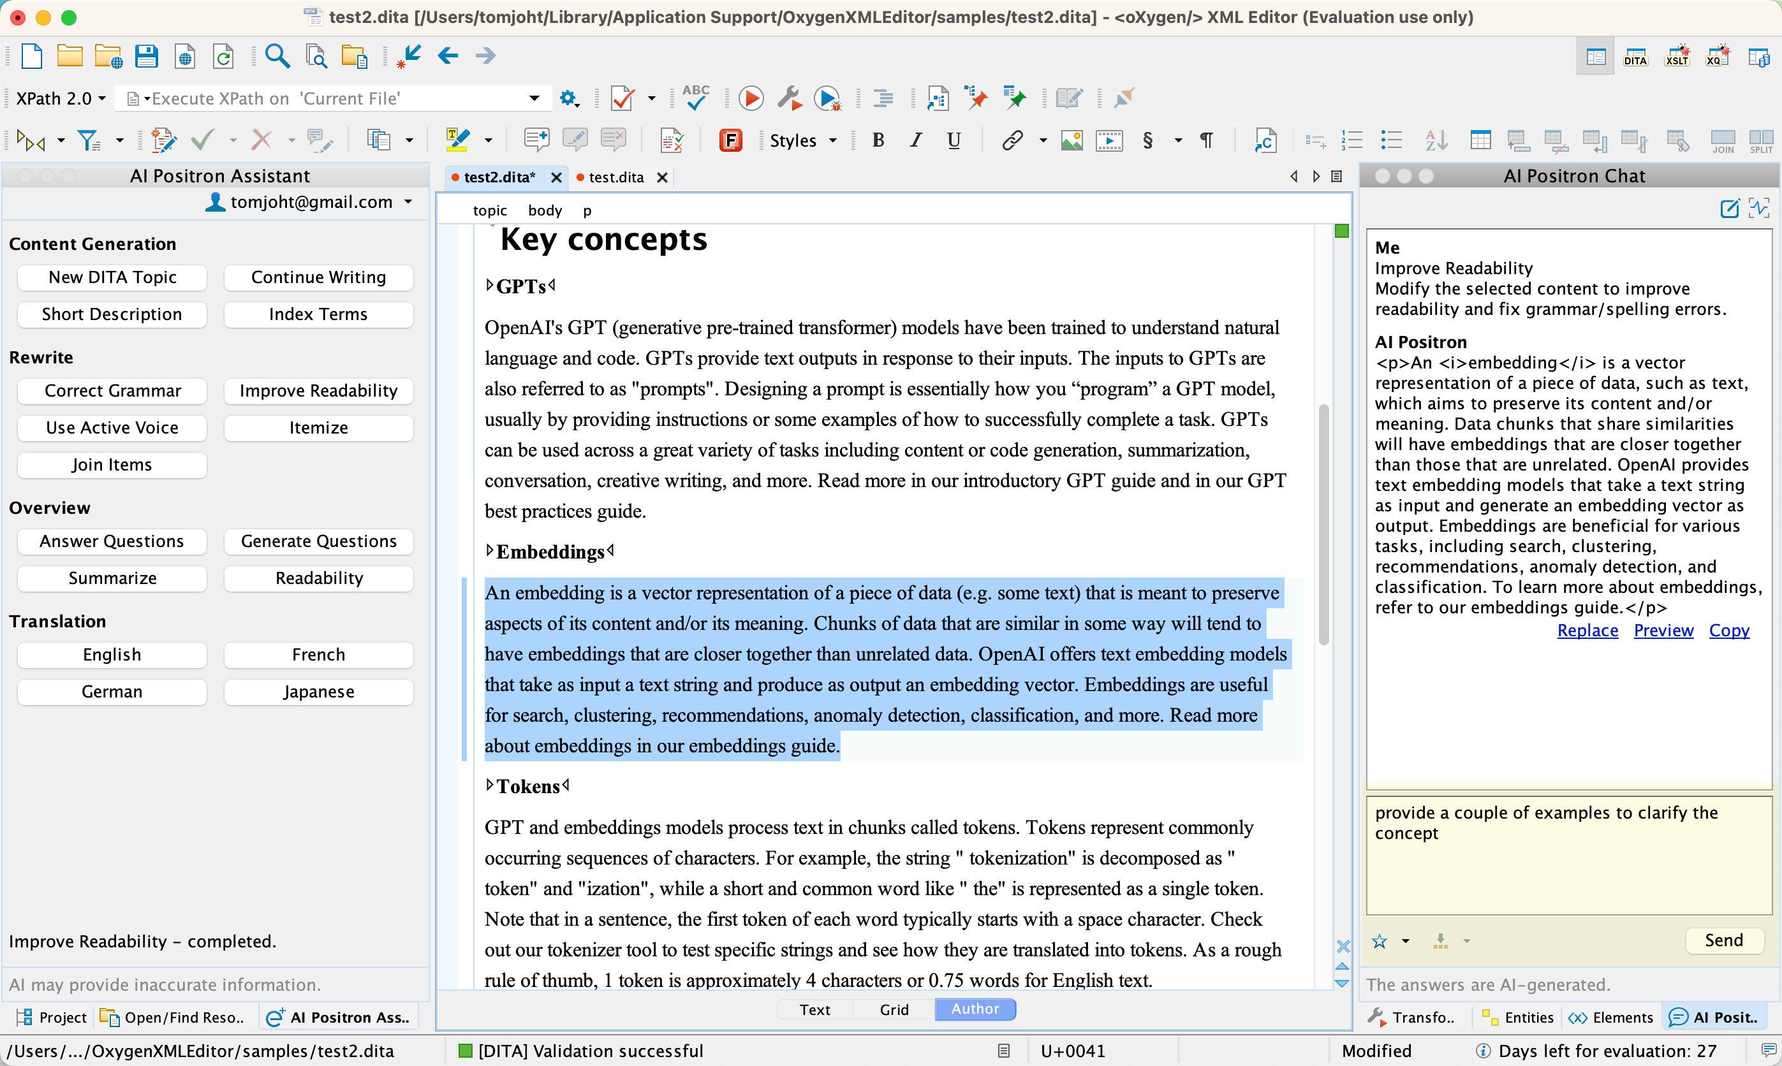Configure transformation scenarios wrench icon
Viewport: 1782px width, 1066px height.
(x=790, y=98)
